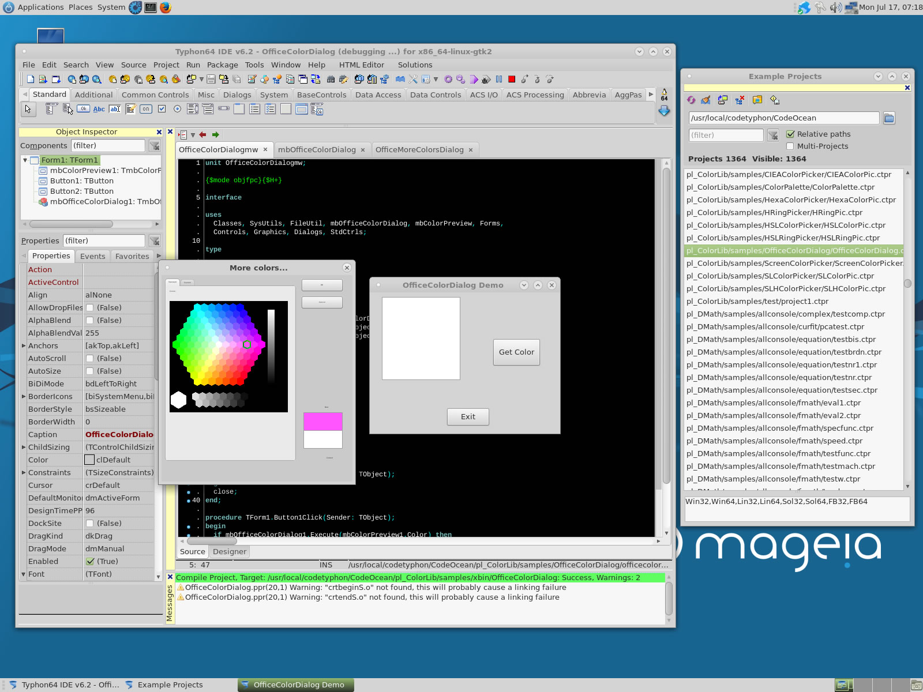Toggle the AllowDropFiles property checkbox

pyautogui.click(x=89, y=308)
